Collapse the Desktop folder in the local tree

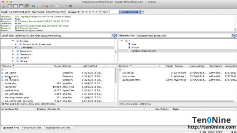pyautogui.click(x=13, y=41)
